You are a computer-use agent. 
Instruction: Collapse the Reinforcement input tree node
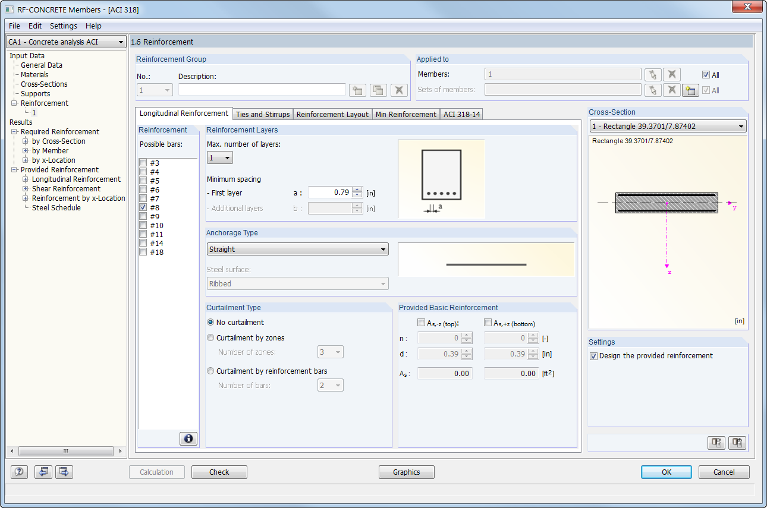click(x=14, y=103)
